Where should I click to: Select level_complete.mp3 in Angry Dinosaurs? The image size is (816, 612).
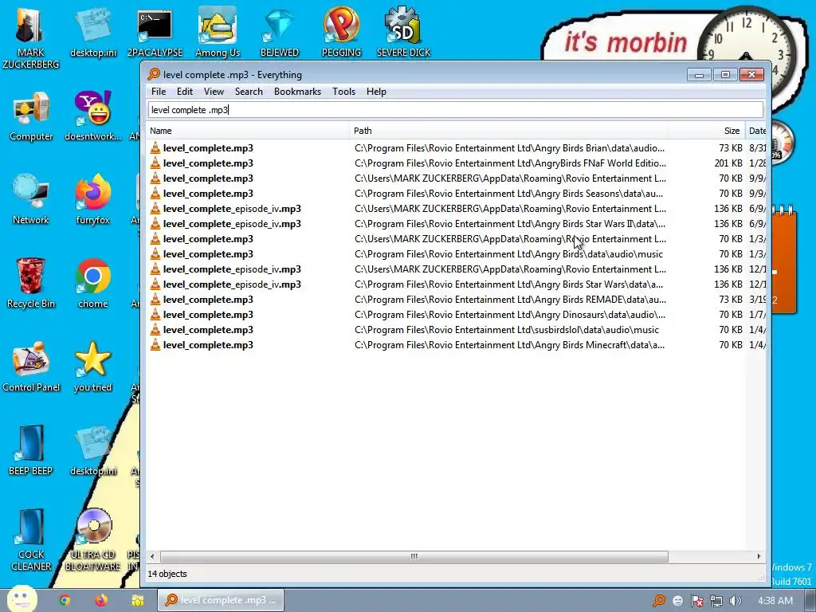coord(456,314)
